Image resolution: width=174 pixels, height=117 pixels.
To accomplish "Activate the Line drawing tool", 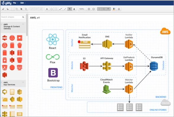I will [65, 9].
